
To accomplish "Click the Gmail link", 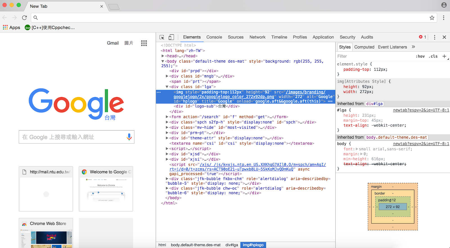I will click(113, 43).
